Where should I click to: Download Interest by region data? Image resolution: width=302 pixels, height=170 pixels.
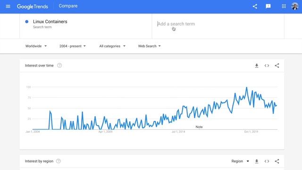(257, 161)
